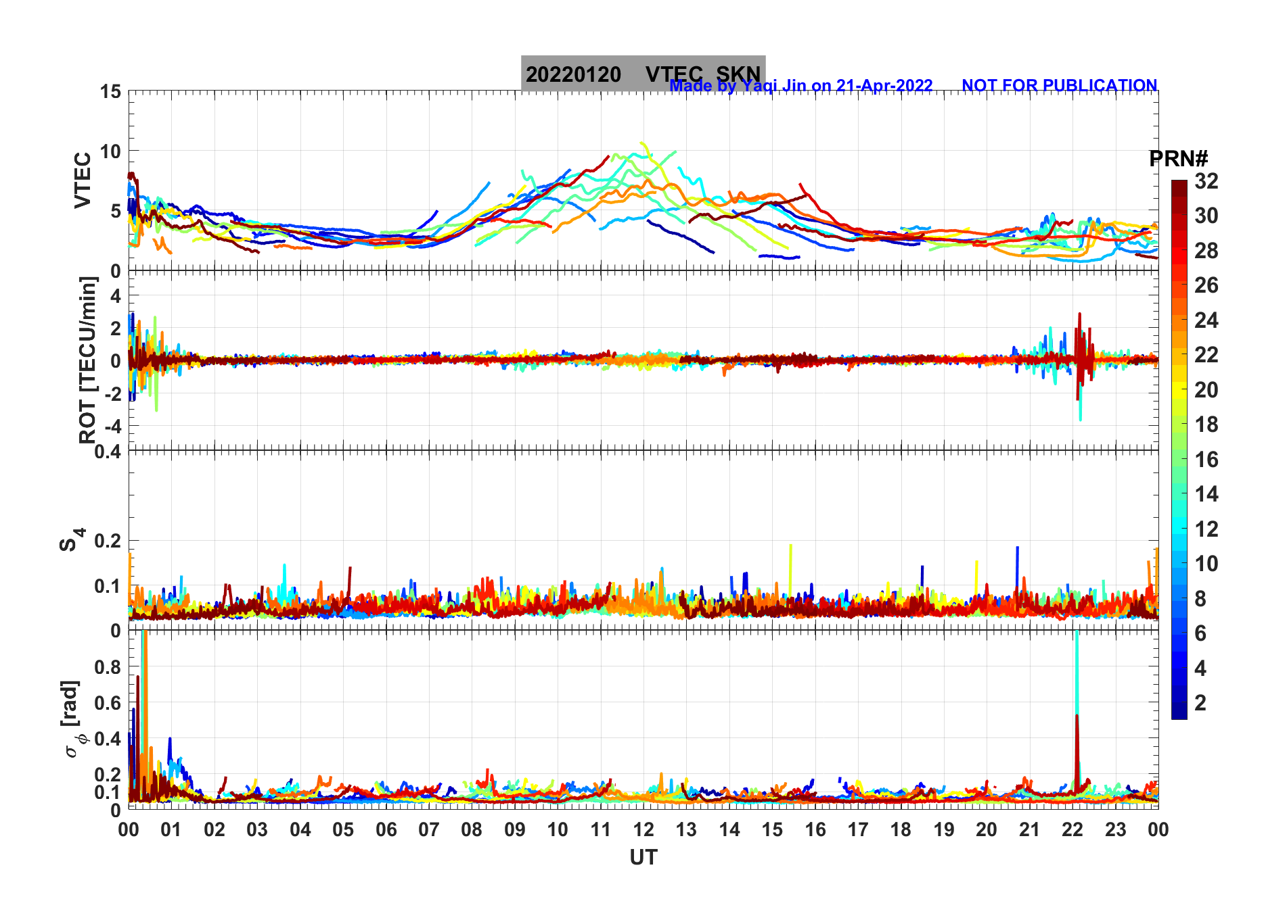Click the UT axis tick label "22"
This screenshot has width=1287, height=899.
(1072, 830)
